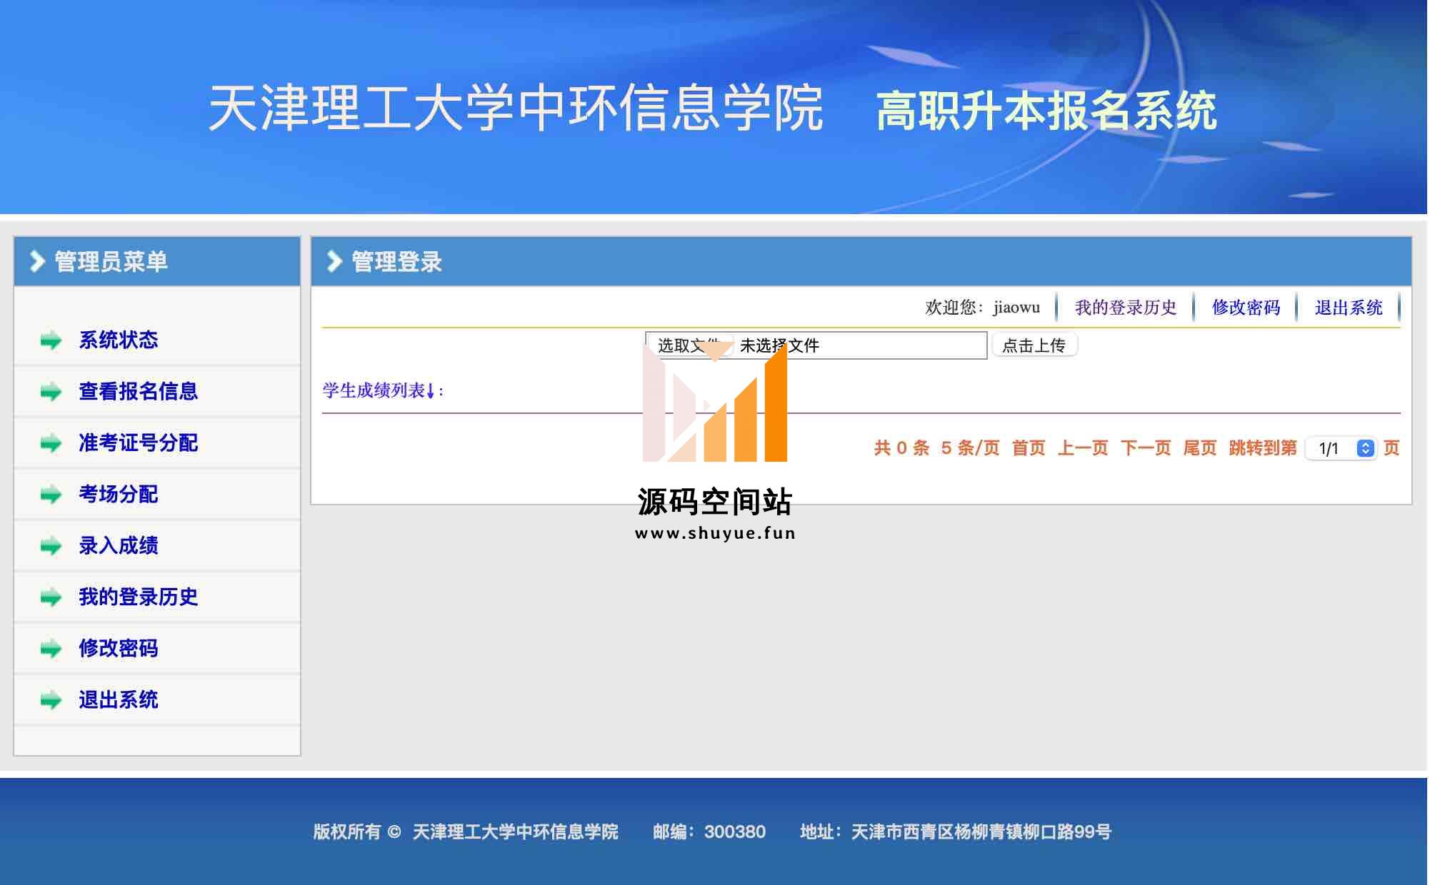The height and width of the screenshot is (885, 1430).
Task: Go to 下一页 in the pagination
Action: pyautogui.click(x=1146, y=448)
